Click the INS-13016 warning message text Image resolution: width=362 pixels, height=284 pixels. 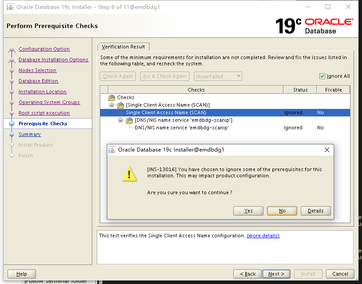[x=234, y=172]
